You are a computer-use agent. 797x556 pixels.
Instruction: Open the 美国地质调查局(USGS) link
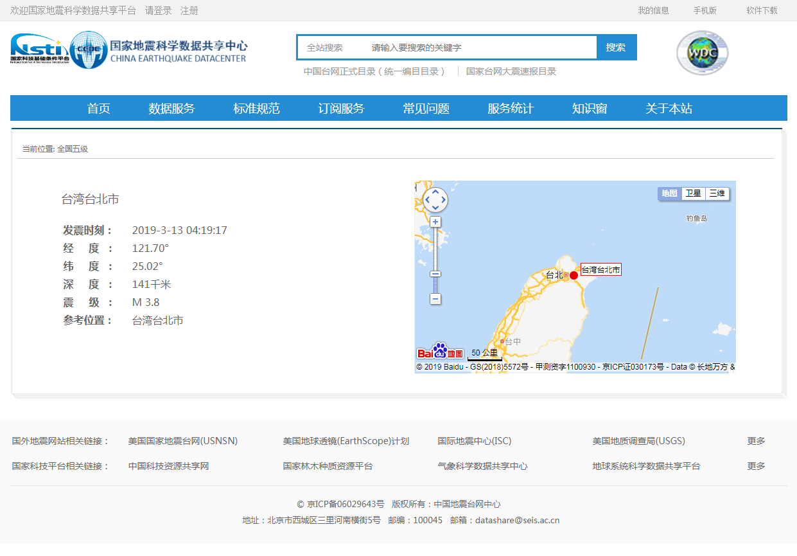[639, 441]
